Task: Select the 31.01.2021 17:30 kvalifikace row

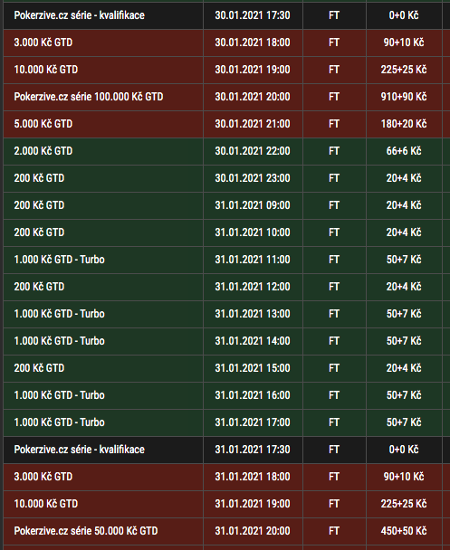Action: [223, 450]
